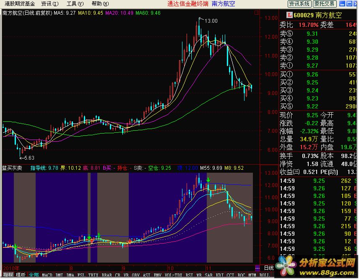The width and height of the screenshot is (359, 279).
Task: Select the CR indicator tab
Action: (117, 275)
